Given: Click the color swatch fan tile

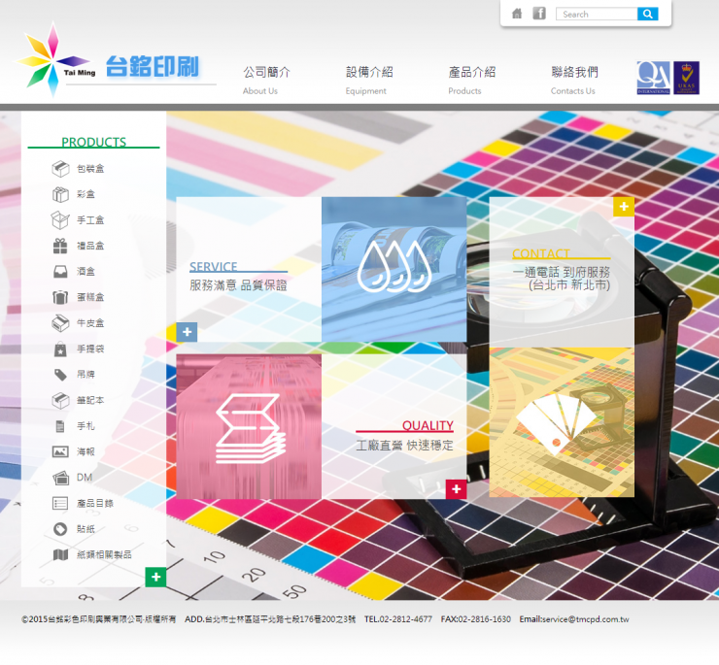Looking at the screenshot, I should pos(561,422).
